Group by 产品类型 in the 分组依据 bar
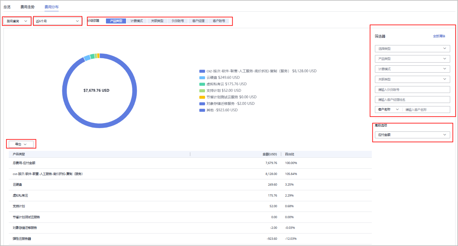Screen dimensions: 458x246 pyautogui.click(x=116, y=21)
